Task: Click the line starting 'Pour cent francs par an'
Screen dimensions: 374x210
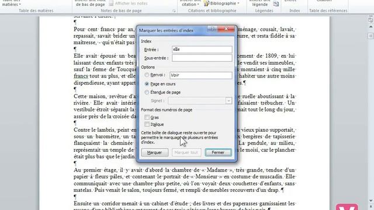Action: click(x=104, y=29)
